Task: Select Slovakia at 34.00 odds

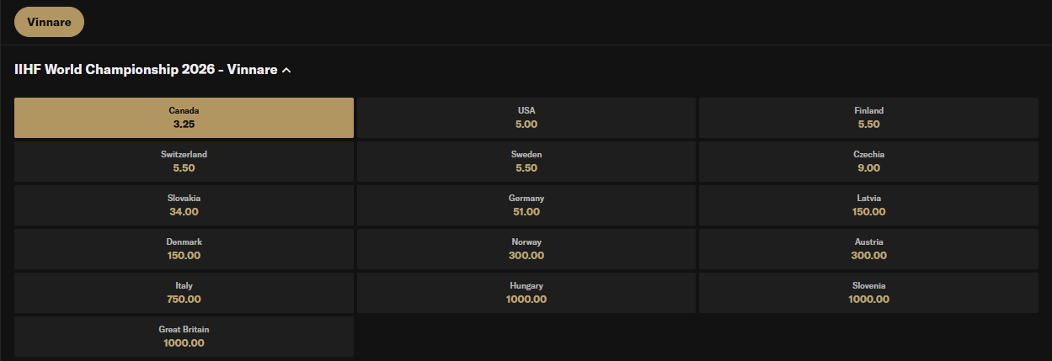Action: [184, 205]
